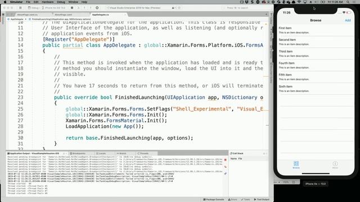Open the Tasks pad button in status bar
Screen dimensions: 360x202
[x=245, y=200]
